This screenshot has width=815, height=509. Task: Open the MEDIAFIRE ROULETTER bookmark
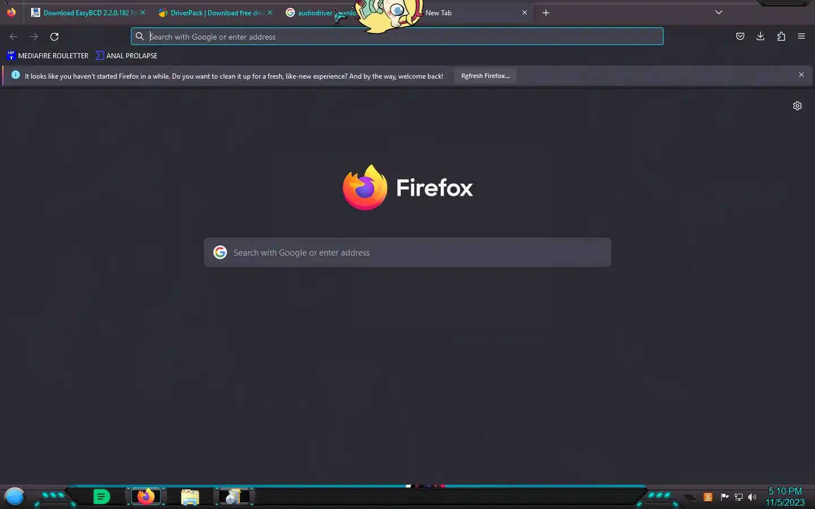click(x=48, y=55)
